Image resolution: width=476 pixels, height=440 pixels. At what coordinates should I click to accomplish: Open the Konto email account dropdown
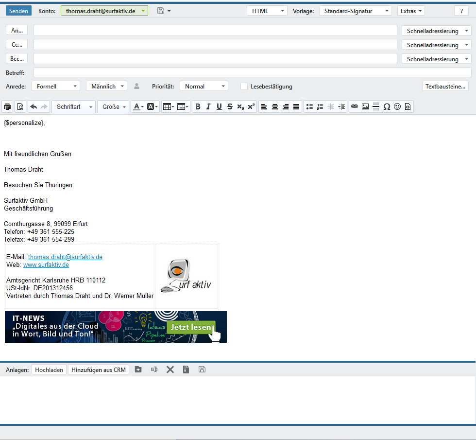point(104,11)
